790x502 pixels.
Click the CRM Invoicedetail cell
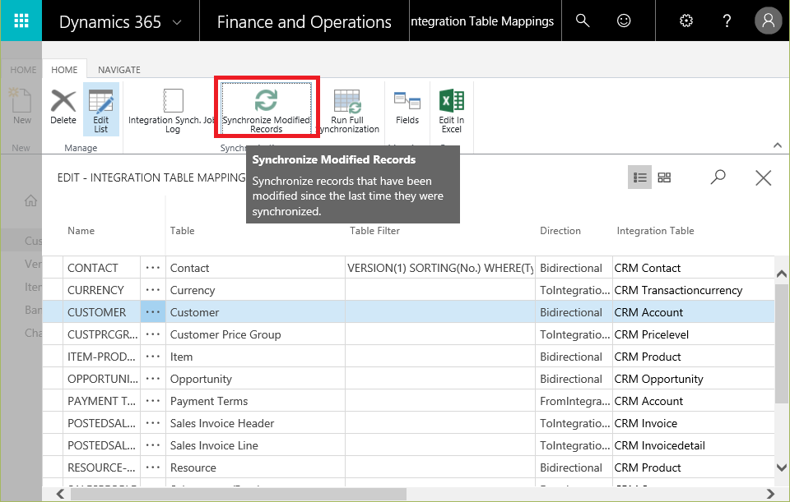(x=693, y=444)
